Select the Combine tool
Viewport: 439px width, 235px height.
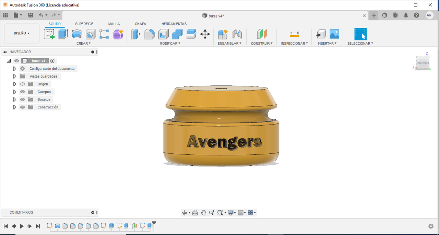pyautogui.click(x=177, y=34)
